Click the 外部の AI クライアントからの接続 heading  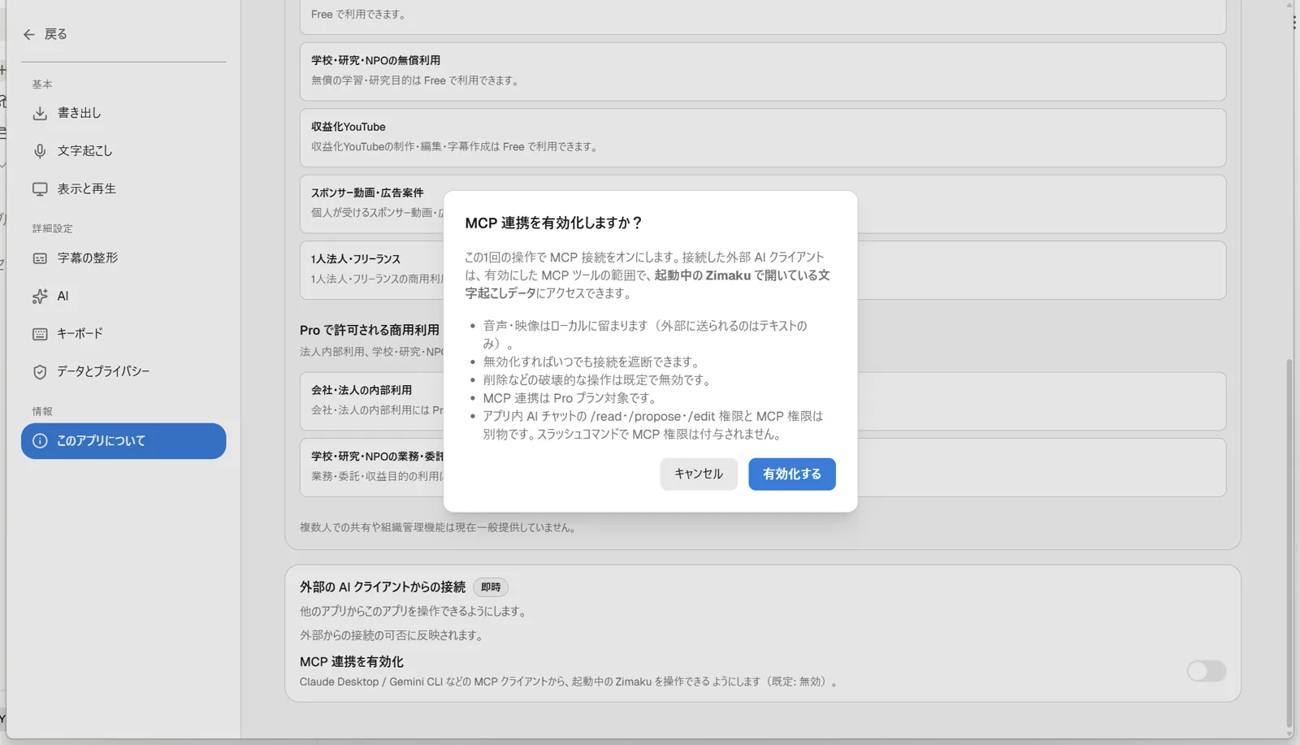[x=383, y=587]
